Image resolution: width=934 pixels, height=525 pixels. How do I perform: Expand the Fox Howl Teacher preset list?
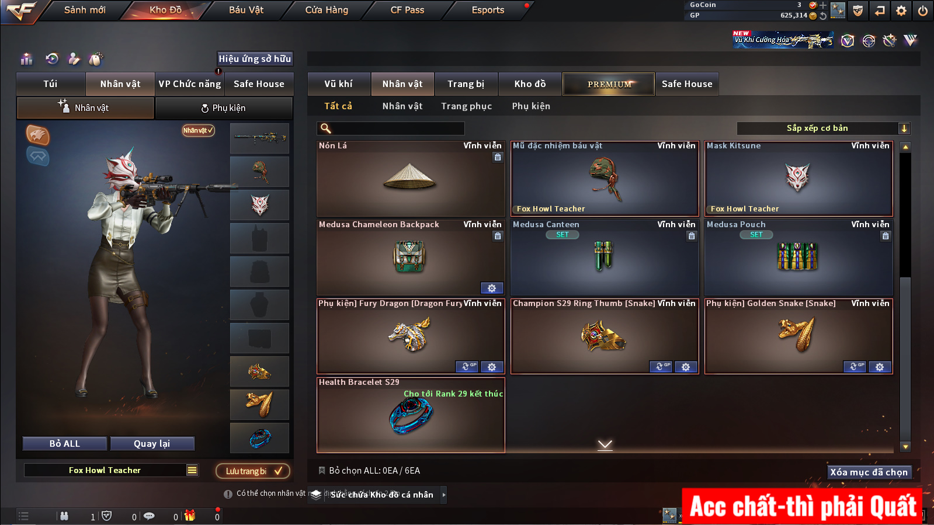pos(192,470)
